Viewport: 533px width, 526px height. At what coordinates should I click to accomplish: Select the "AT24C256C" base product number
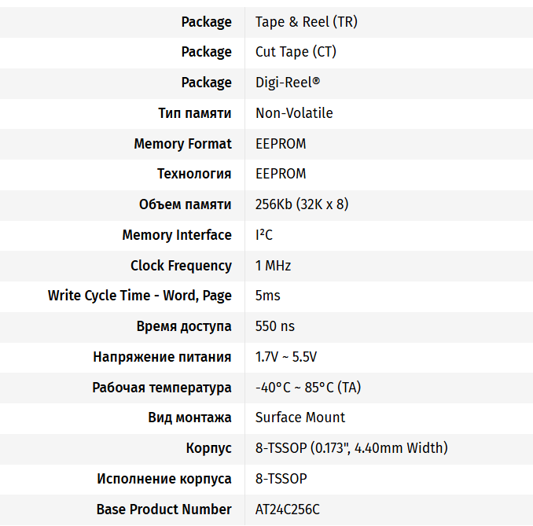[x=288, y=509]
